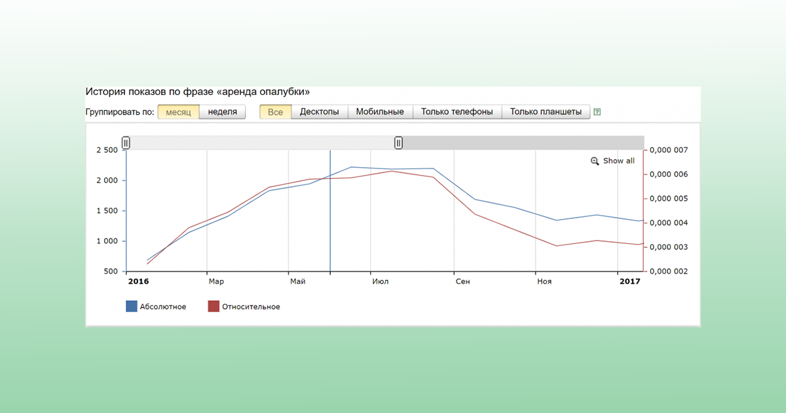The width and height of the screenshot is (786, 413).
Task: Click the 2 500 left axis value
Action: pyautogui.click(x=107, y=150)
